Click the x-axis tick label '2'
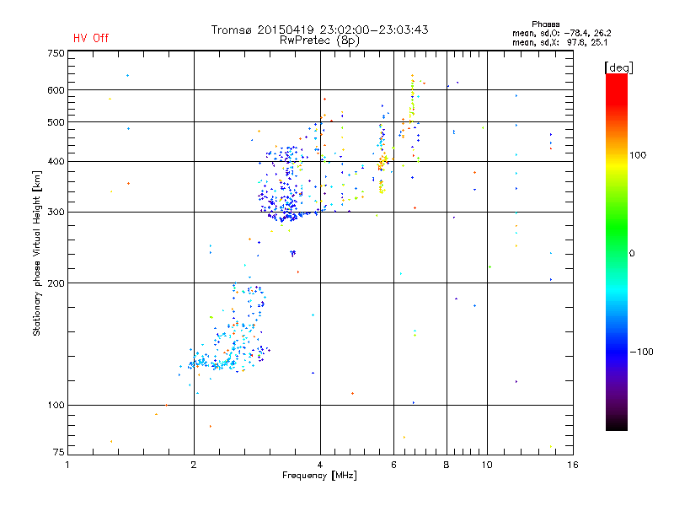Viewport: 674px width, 506px height. (x=194, y=465)
